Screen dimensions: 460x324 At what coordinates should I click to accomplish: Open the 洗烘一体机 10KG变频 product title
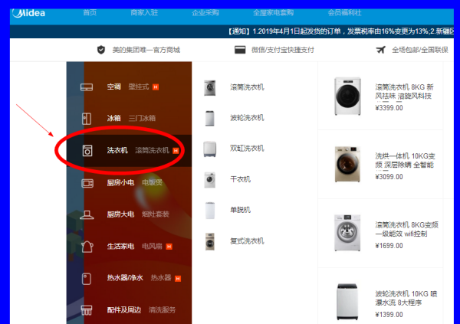click(405, 160)
